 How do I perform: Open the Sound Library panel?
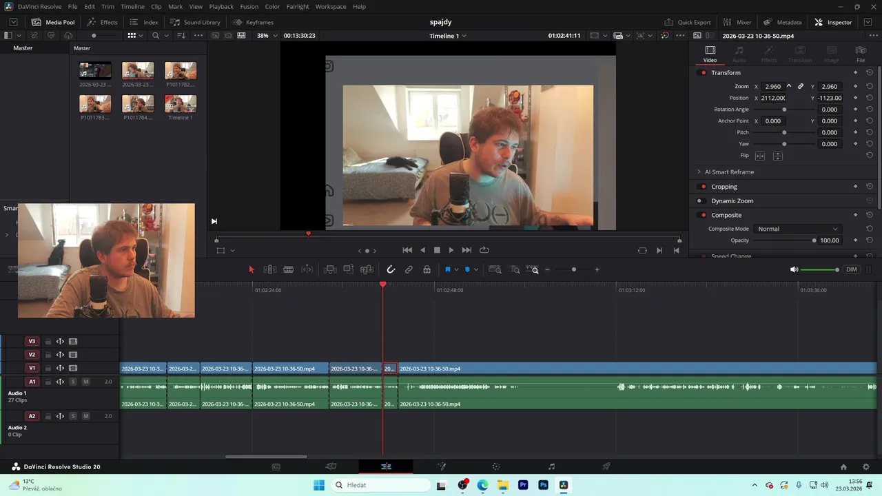(195, 22)
